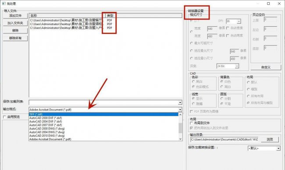Select 平滑 radio in 圆弧 group

tap(222, 104)
